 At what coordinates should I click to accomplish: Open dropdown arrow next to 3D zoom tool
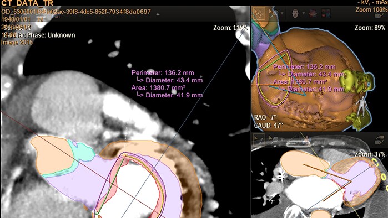click(282, 13)
